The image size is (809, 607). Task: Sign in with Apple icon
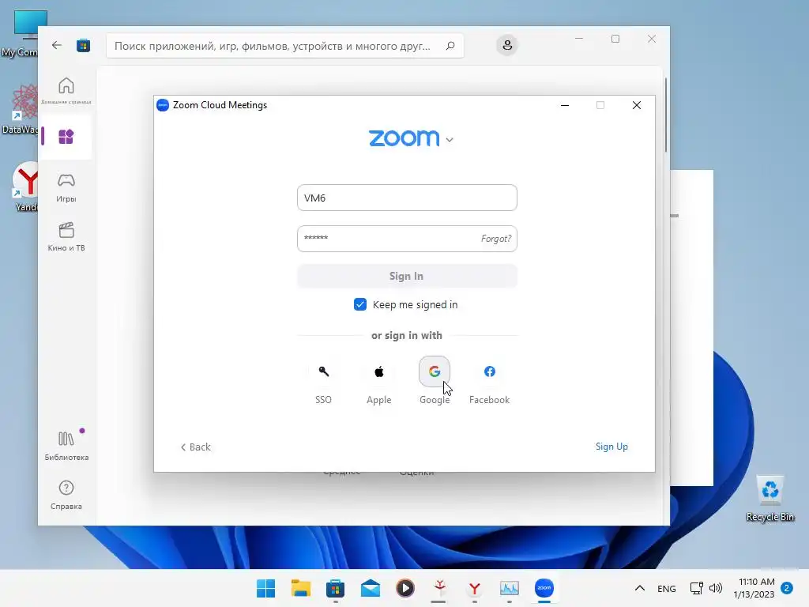[378, 371]
